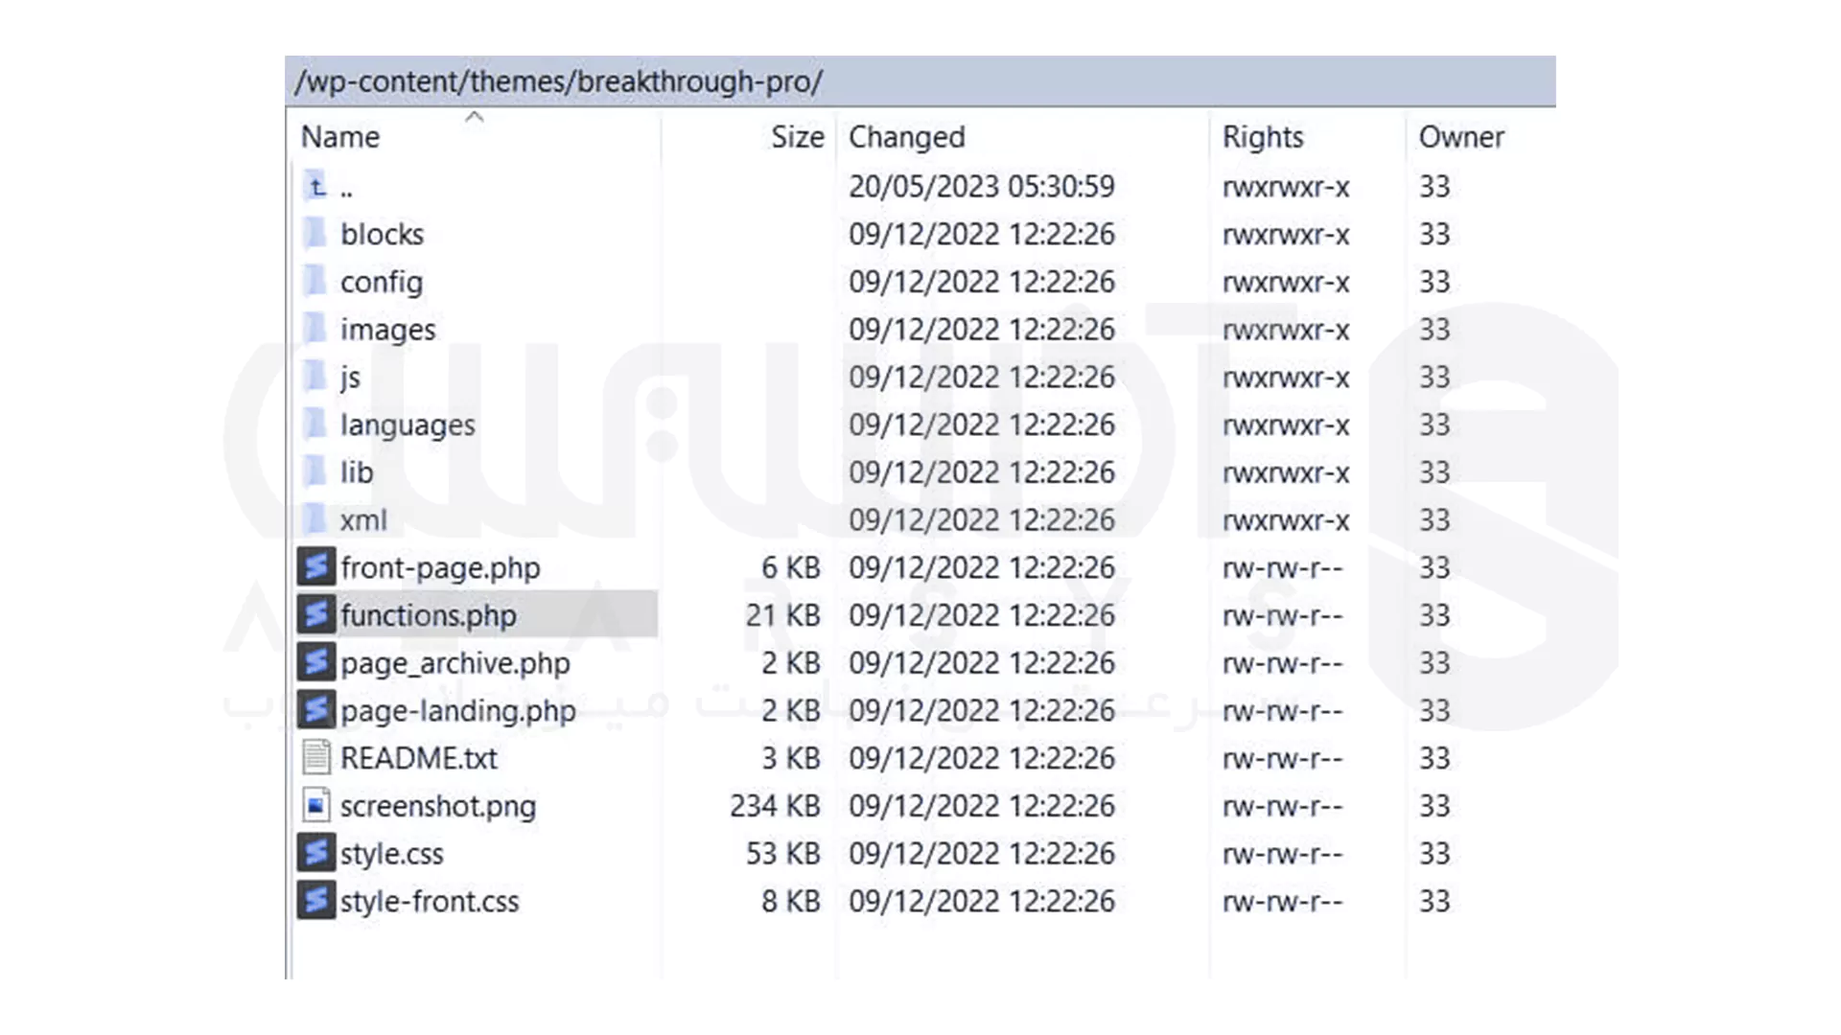1841x1035 pixels.
Task: Sort files by Changed column
Action: [905, 135]
